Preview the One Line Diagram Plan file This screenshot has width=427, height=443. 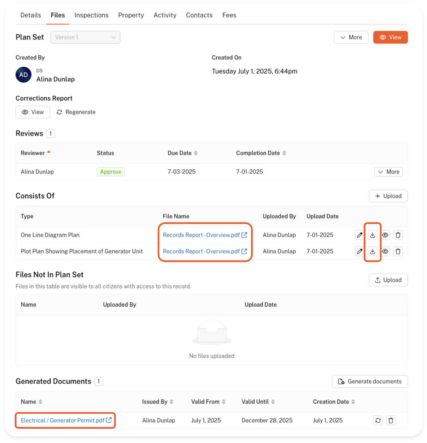pyautogui.click(x=385, y=235)
